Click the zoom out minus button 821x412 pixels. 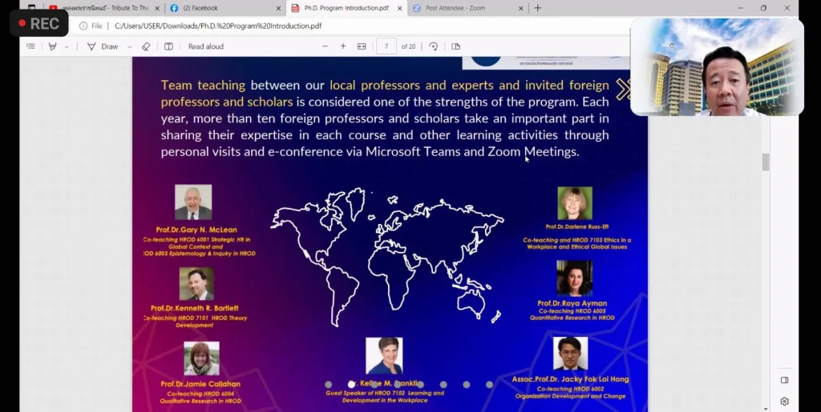[x=325, y=46]
